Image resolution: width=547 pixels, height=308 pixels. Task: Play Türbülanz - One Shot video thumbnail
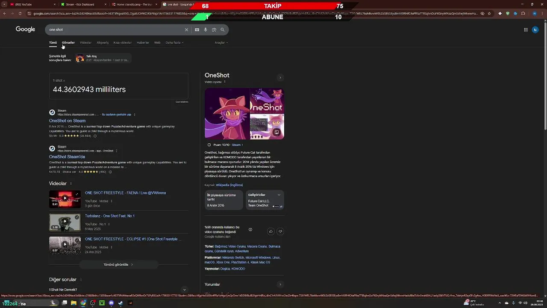point(65,222)
